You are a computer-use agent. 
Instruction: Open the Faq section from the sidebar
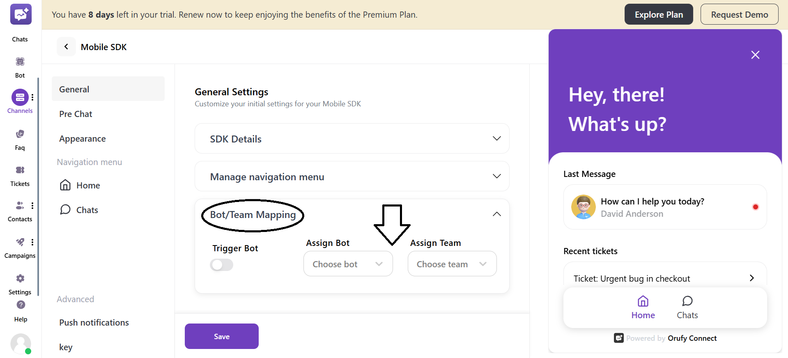19,135
